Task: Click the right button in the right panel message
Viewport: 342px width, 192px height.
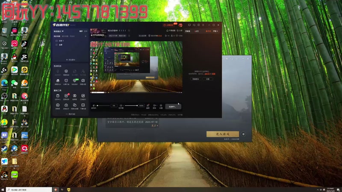Action: [208, 79]
